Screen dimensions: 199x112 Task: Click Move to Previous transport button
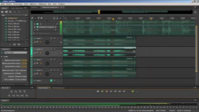coord(111,91)
